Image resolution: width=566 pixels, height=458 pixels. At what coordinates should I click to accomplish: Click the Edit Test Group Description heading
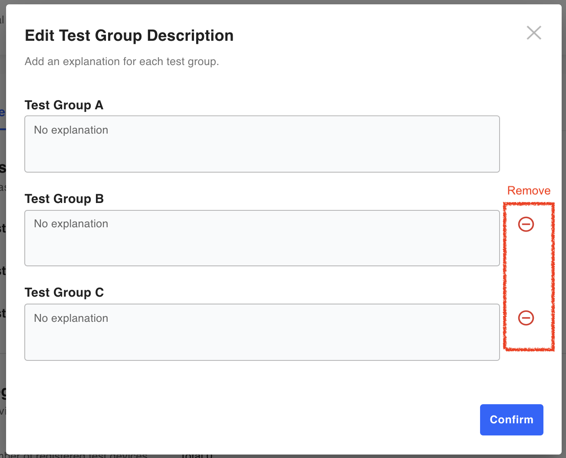pyautogui.click(x=129, y=36)
